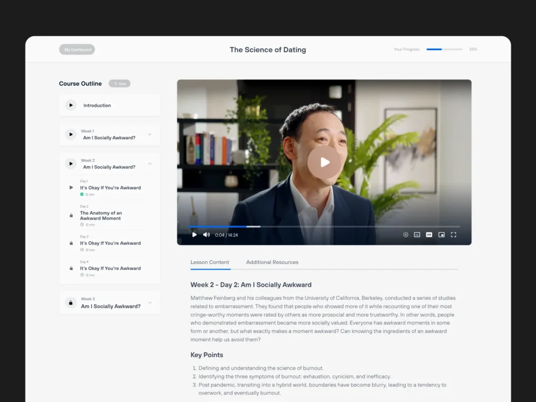Mute the video with the speaker icon
Viewport: 536px width, 402px height.
pos(206,235)
